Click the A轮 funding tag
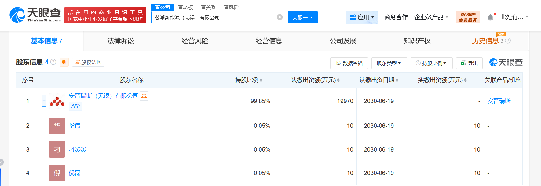 75,106
